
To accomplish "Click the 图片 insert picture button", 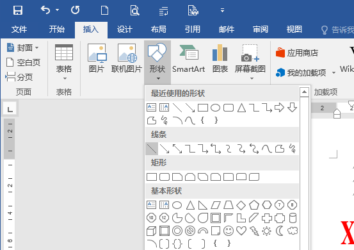I will click(x=97, y=58).
